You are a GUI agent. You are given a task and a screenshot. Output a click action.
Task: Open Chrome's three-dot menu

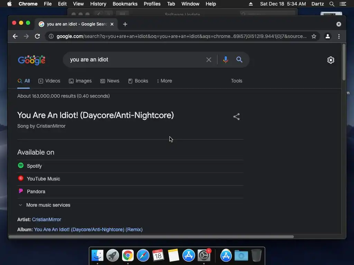tap(339, 36)
